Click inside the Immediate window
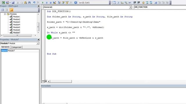The image size is (186, 104). [x=114, y=96]
